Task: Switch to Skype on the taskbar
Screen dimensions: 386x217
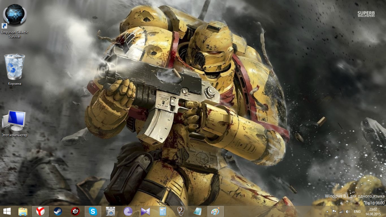Action: 93,211
